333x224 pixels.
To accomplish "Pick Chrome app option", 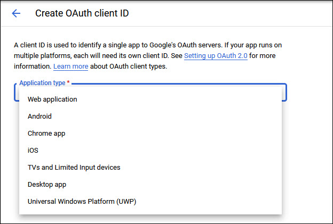I will pos(150,134).
